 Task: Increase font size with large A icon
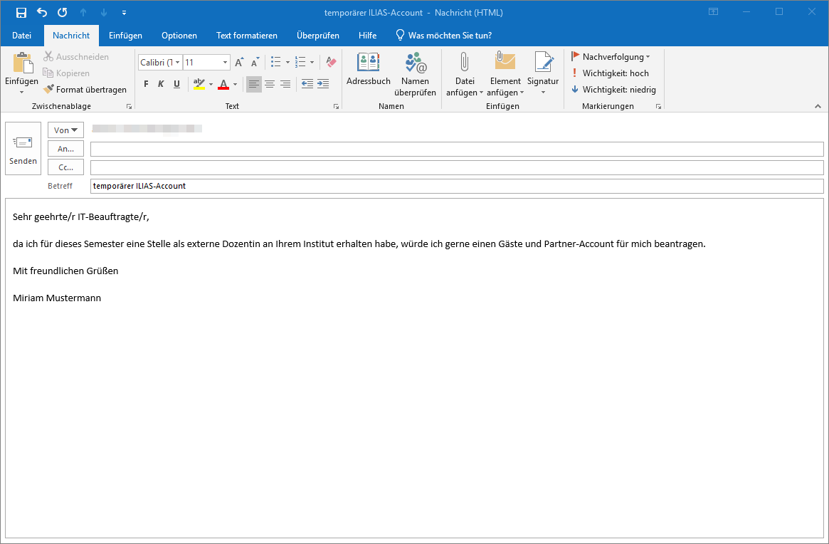(240, 63)
